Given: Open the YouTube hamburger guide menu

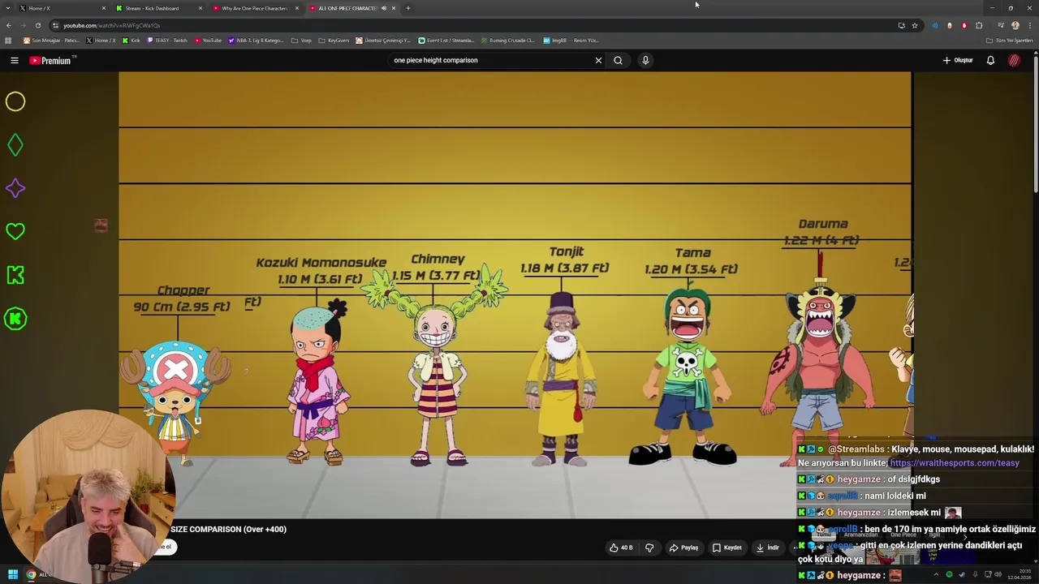Looking at the screenshot, I should [x=14, y=60].
